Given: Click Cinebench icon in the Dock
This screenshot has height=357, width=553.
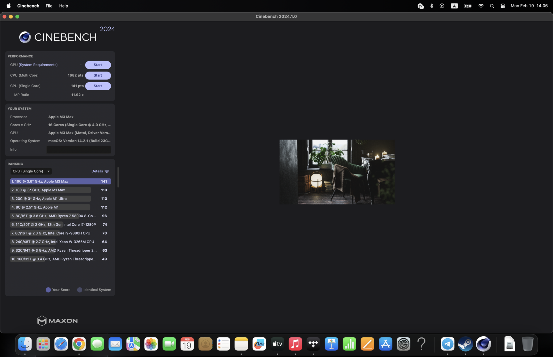Looking at the screenshot, I should point(484,344).
